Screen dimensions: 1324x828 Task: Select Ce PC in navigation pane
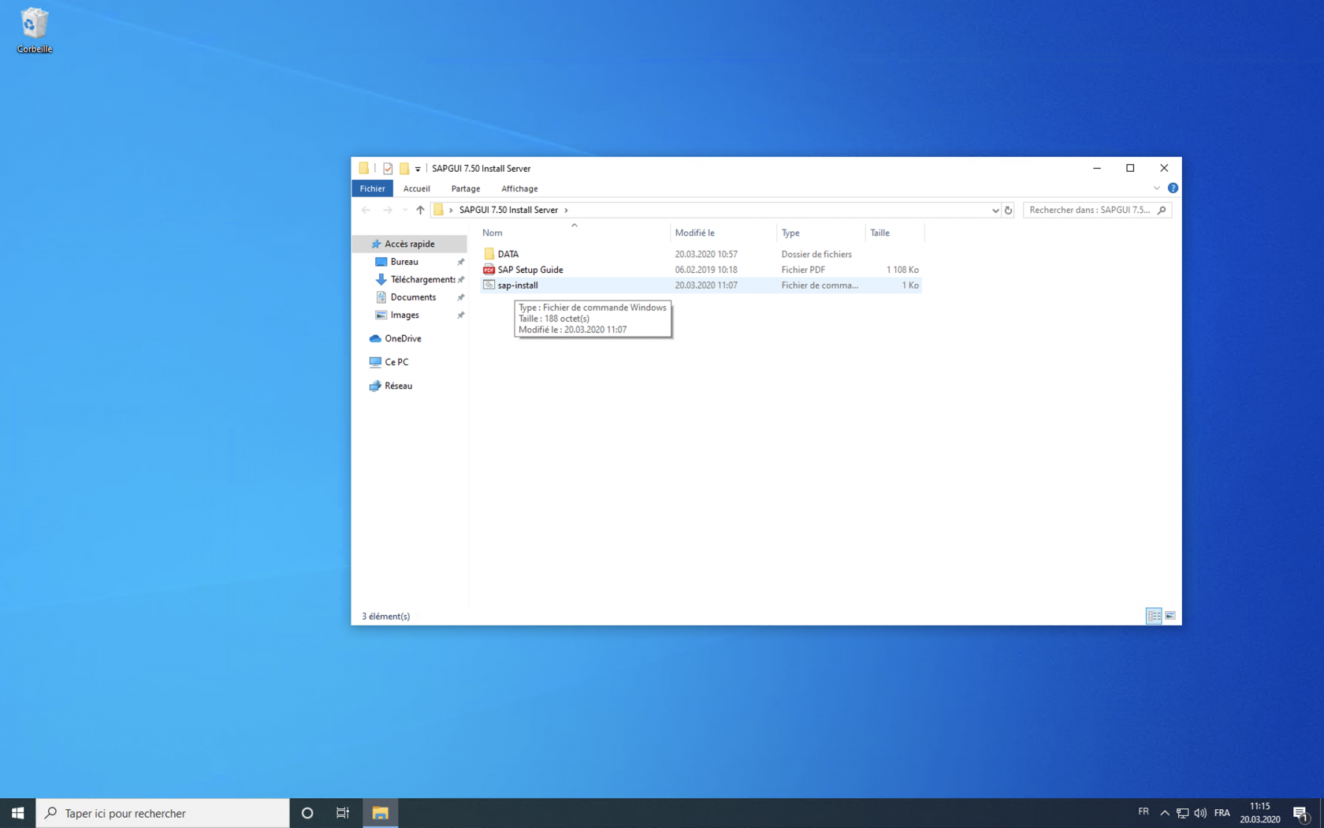tap(396, 362)
